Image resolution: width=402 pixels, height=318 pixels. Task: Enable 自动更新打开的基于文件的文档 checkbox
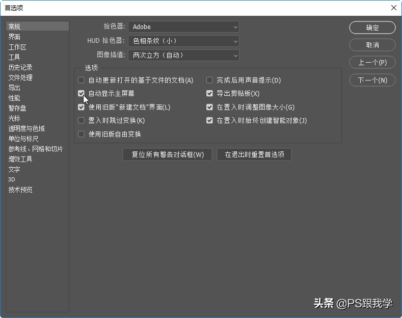(81, 81)
